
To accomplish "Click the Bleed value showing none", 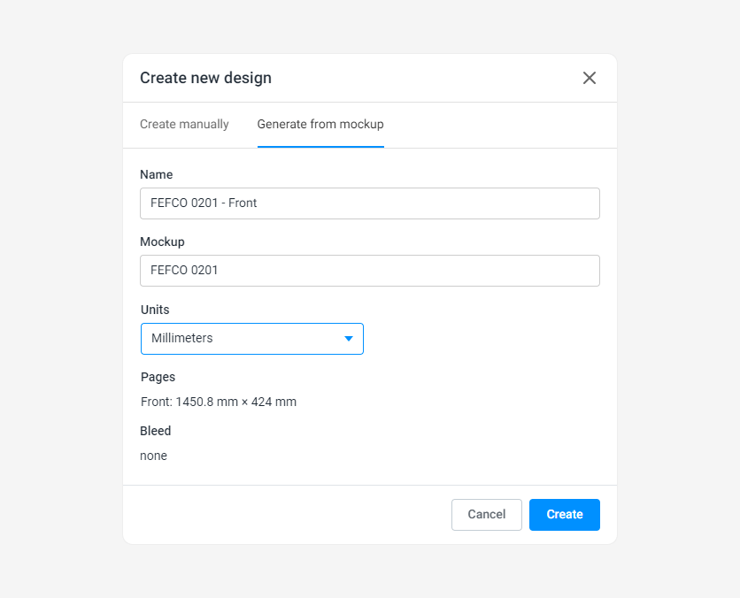I will tap(153, 456).
